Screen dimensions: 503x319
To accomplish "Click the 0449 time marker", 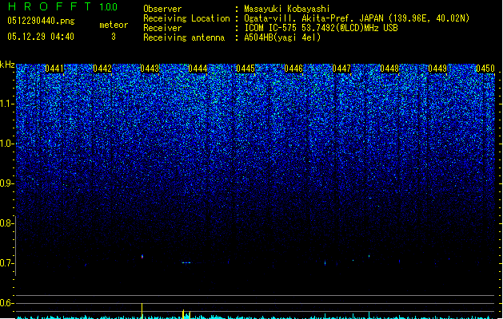I will [x=437, y=69].
